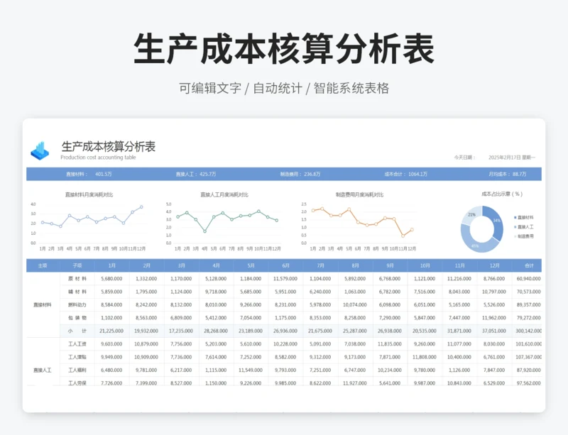Click the summary value 月均成本 88.7万
Screen dimensions: 568x435
tap(508, 175)
